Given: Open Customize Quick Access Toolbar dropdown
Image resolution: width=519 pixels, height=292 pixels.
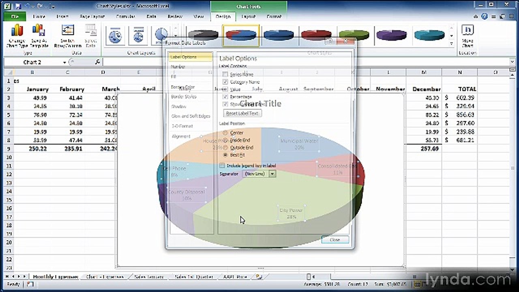Looking at the screenshot, I should 53,6.
